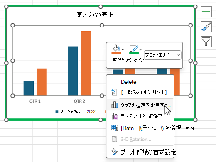Image resolution: width=216 pixels, height=162 pixels.
Task: Choose Delete from the context menu
Action: [x=140, y=82]
